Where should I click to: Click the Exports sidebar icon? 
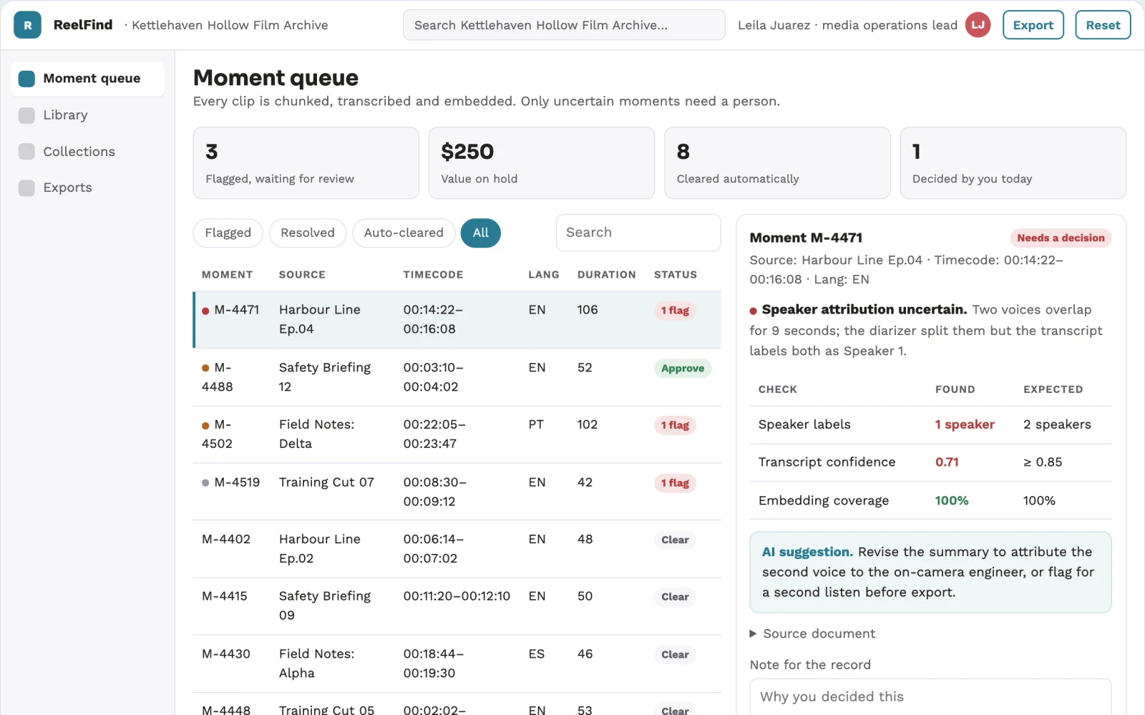26,188
